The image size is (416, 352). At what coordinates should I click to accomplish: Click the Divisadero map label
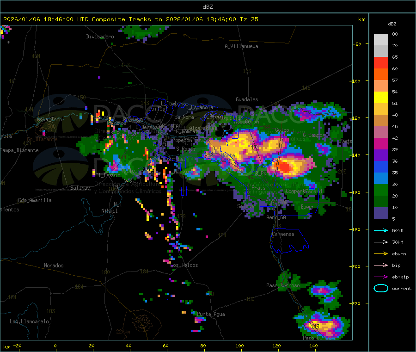[x=100, y=37]
